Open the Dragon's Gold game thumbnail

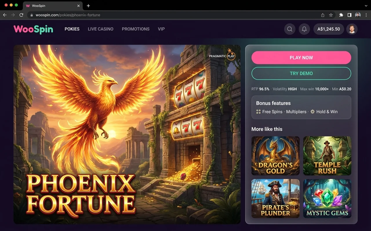(x=275, y=156)
